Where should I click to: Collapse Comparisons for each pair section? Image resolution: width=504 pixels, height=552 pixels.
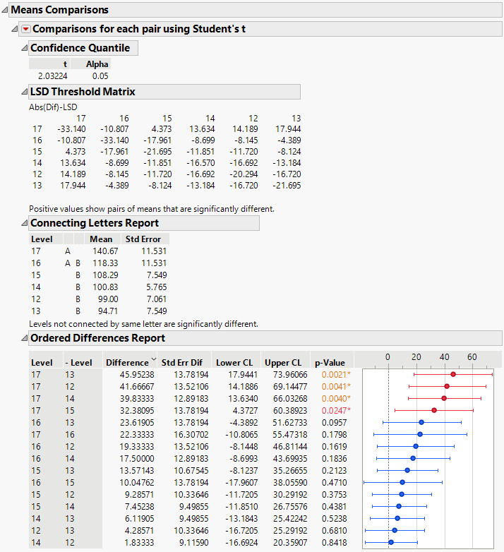(16, 30)
